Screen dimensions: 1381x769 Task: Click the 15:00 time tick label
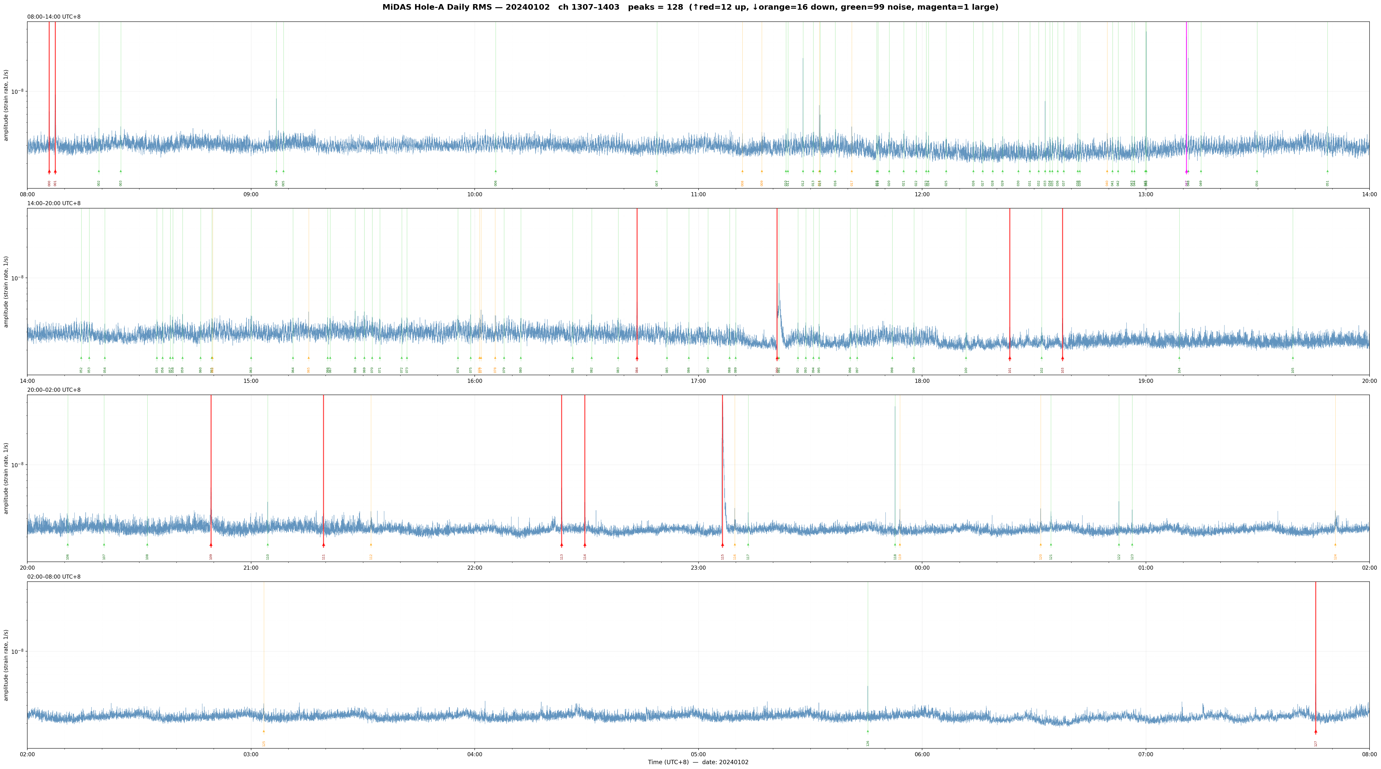click(251, 381)
